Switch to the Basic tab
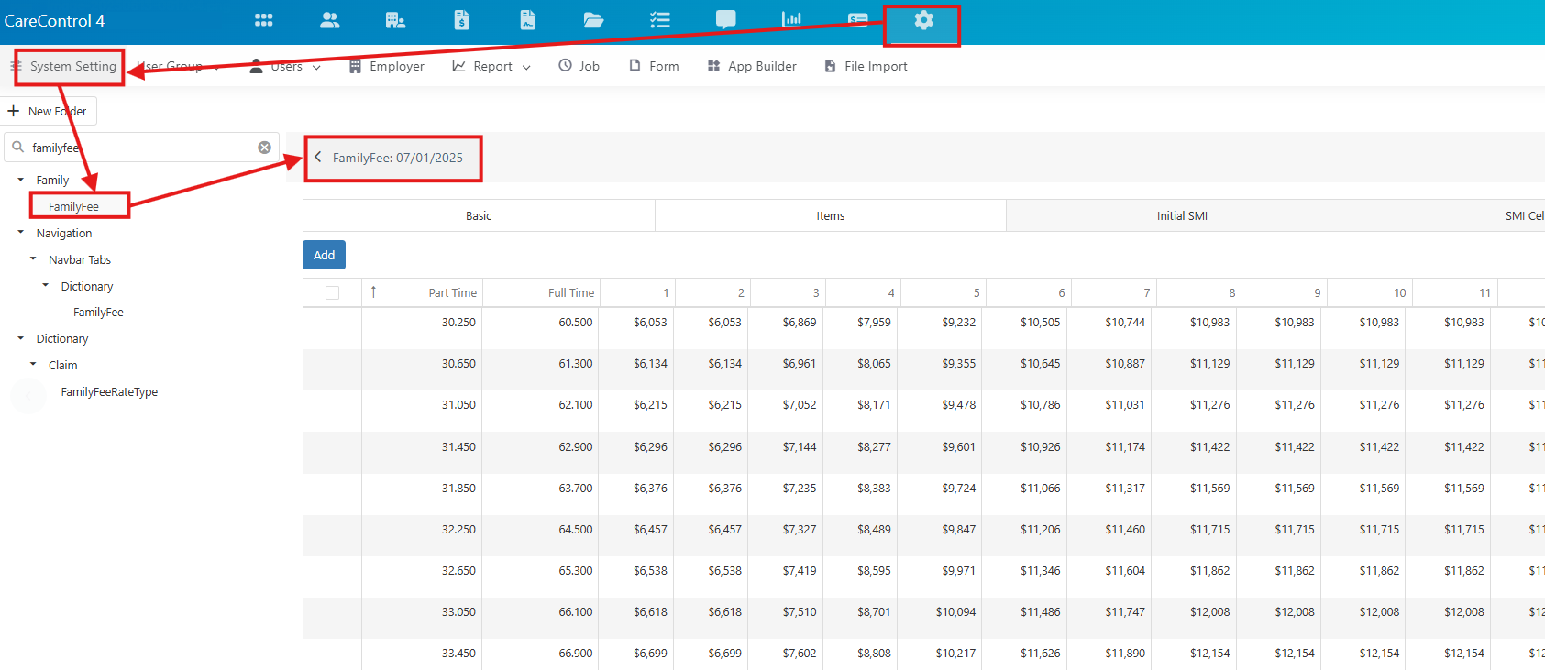 tap(479, 215)
